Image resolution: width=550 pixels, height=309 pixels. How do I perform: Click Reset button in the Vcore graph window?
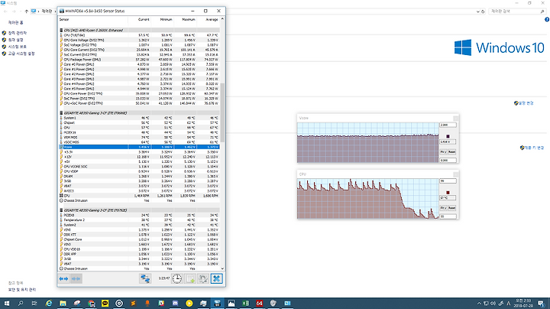tap(451, 151)
